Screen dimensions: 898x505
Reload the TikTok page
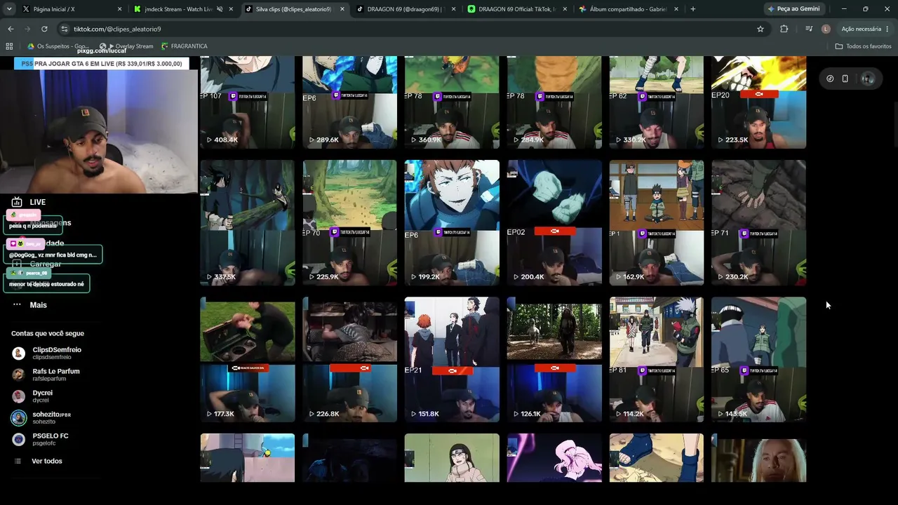pyautogui.click(x=44, y=29)
